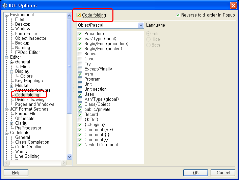
Task: Collapse the General node under Editor
Action: click(11, 62)
